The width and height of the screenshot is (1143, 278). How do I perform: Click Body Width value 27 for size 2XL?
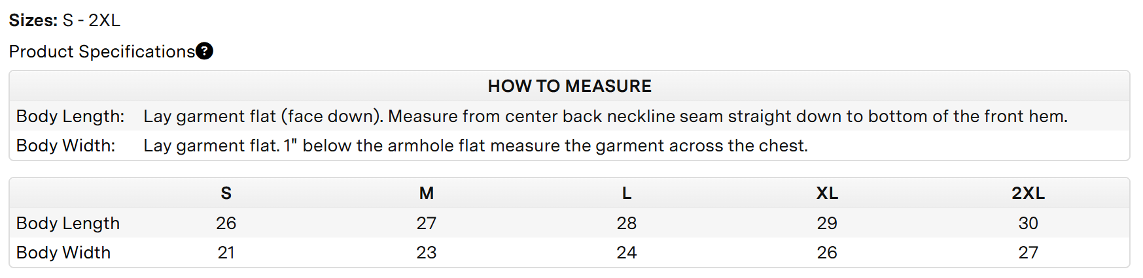(1028, 253)
